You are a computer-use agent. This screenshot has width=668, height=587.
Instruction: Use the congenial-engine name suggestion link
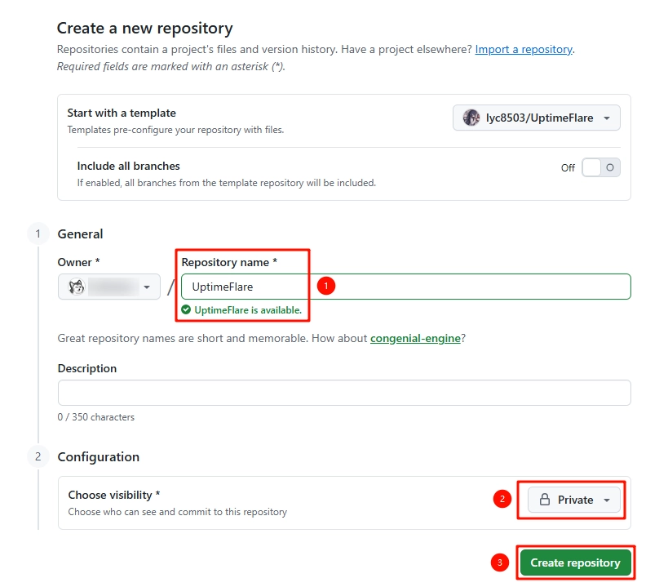415,338
